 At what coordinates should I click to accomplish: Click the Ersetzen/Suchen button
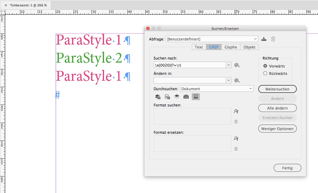(x=277, y=118)
